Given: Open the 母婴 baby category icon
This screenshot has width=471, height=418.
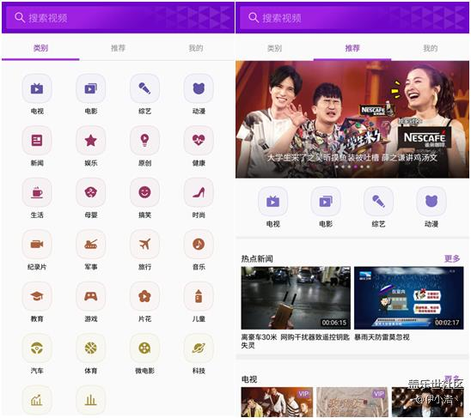Looking at the screenshot, I should (x=91, y=192).
